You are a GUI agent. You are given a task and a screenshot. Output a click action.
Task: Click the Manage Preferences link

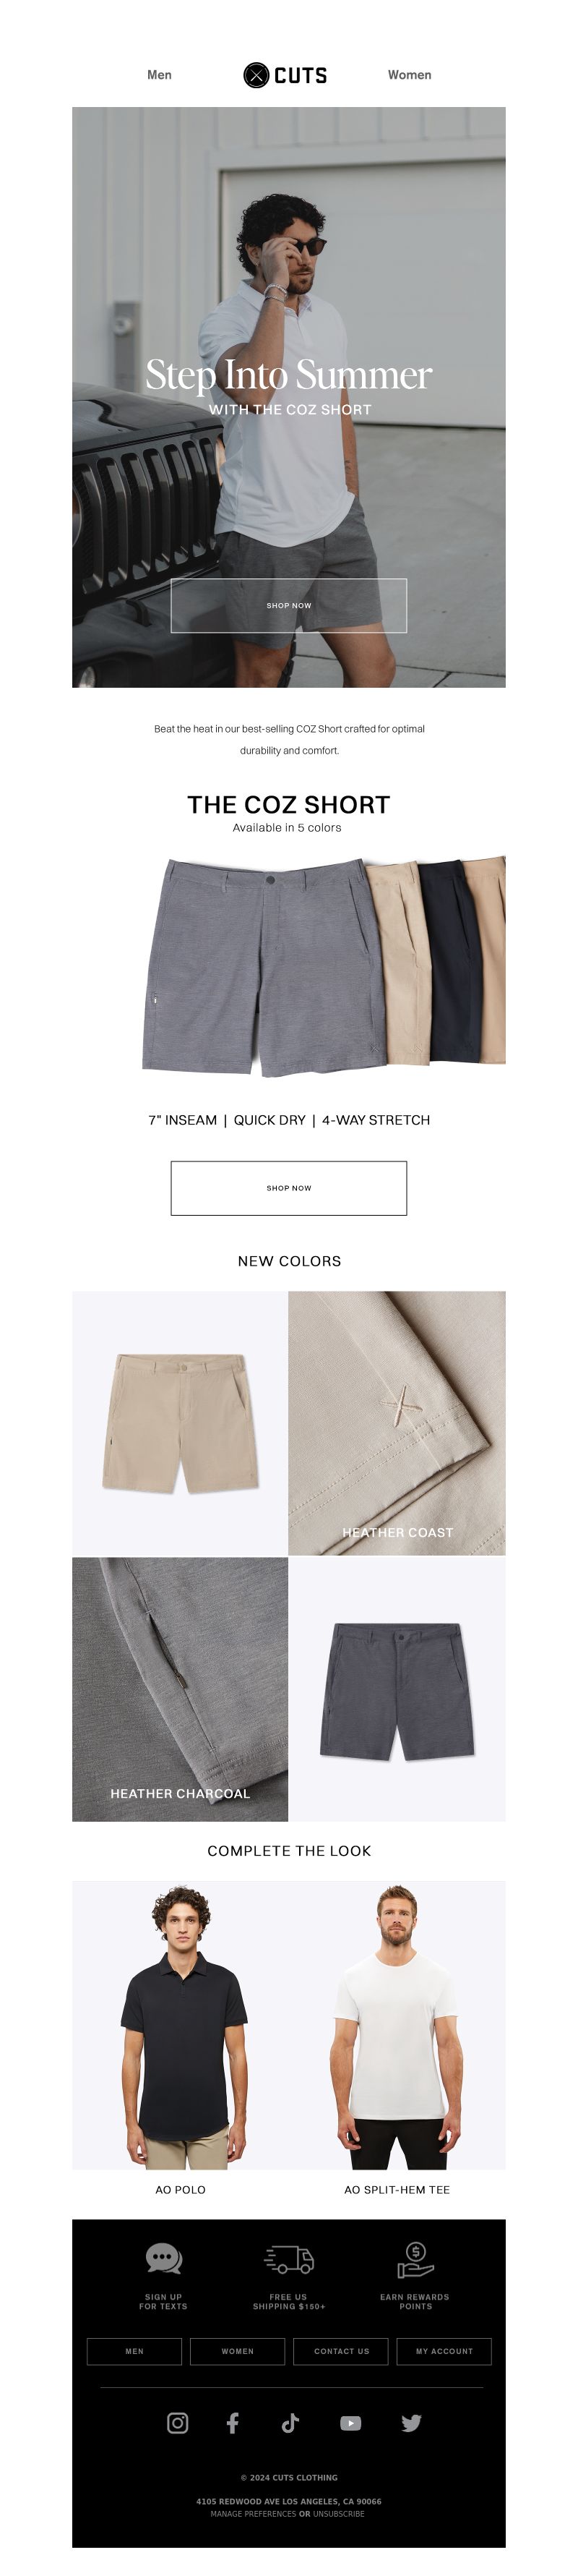254,2513
